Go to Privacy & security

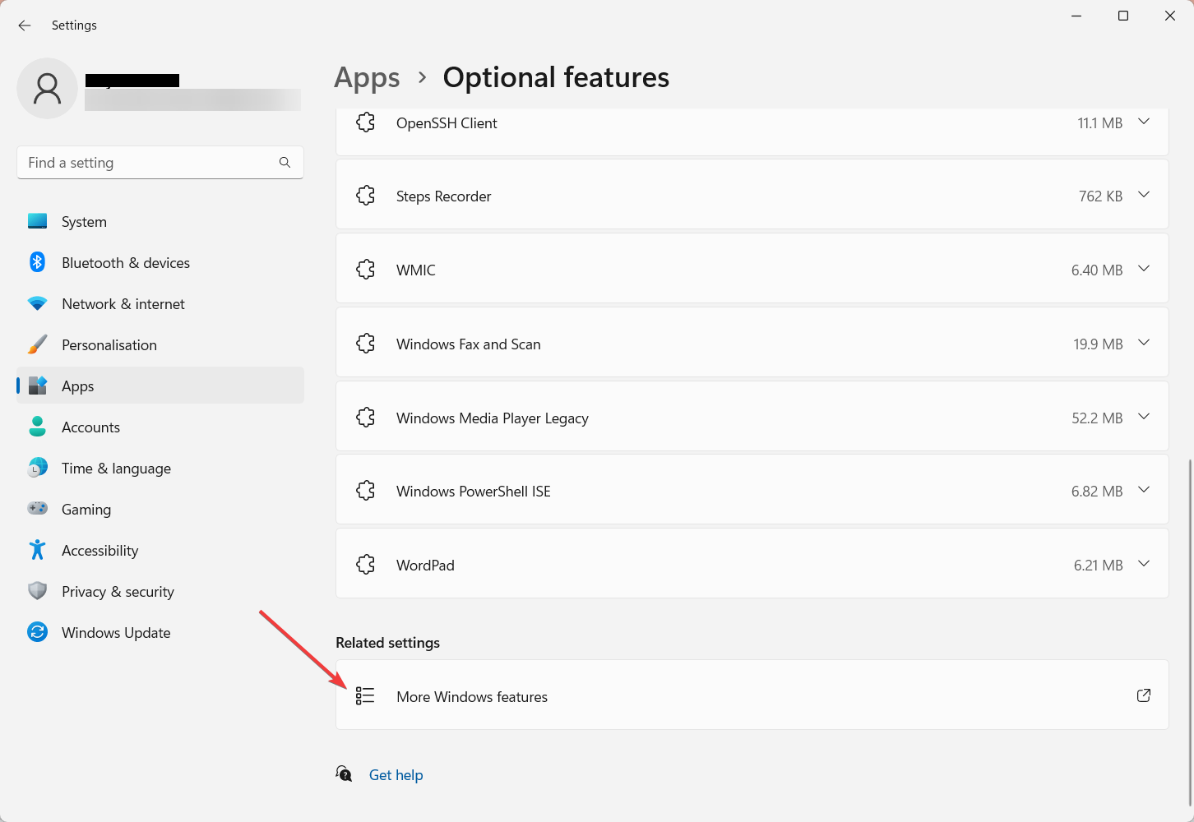tap(160, 592)
